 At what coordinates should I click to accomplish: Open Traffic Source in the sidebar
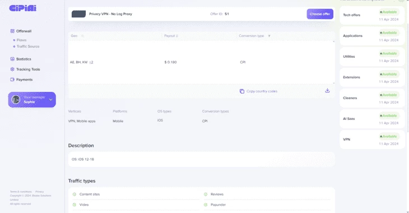[28, 47]
